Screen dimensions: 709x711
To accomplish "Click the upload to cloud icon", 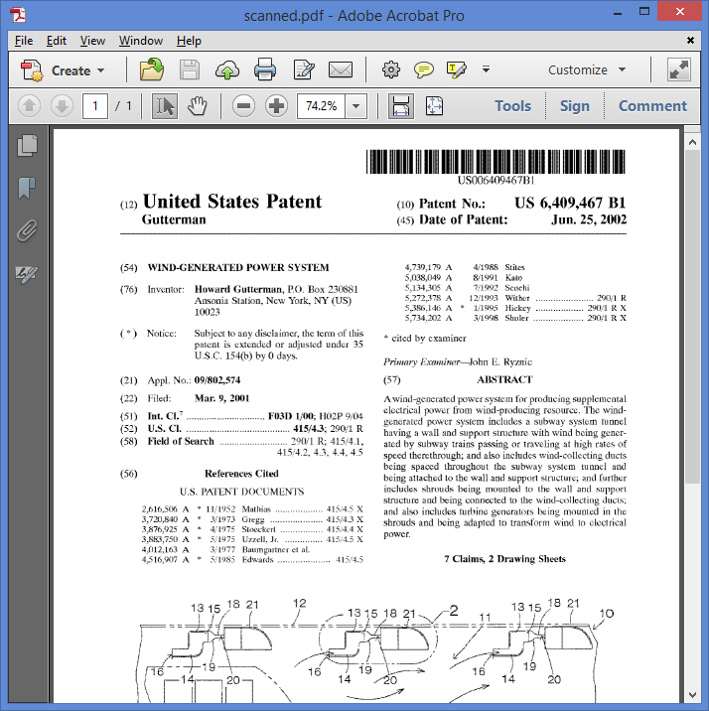I will (x=227, y=71).
